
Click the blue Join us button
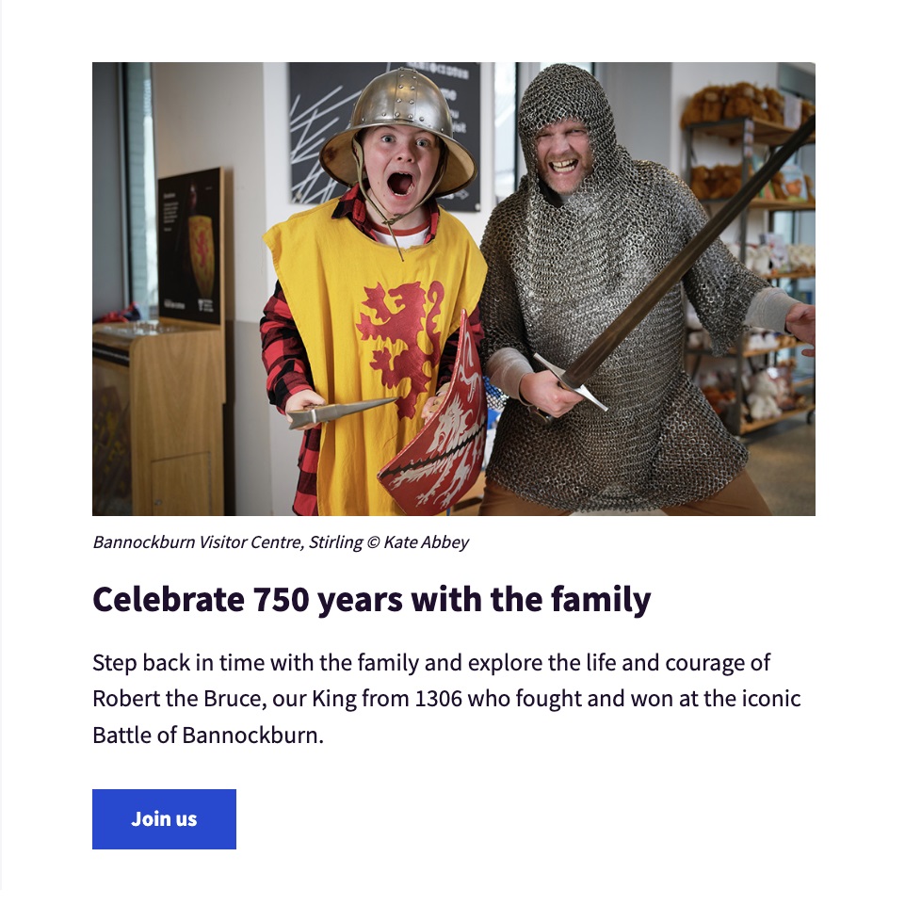(x=164, y=819)
